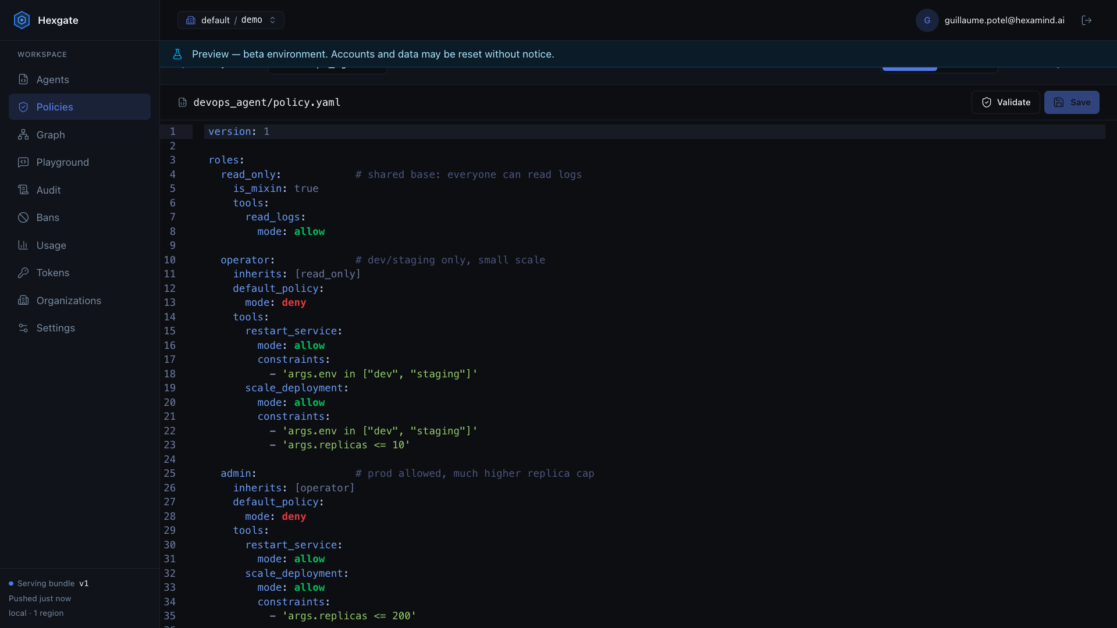
Task: Go to Bans page
Action: coord(80,217)
